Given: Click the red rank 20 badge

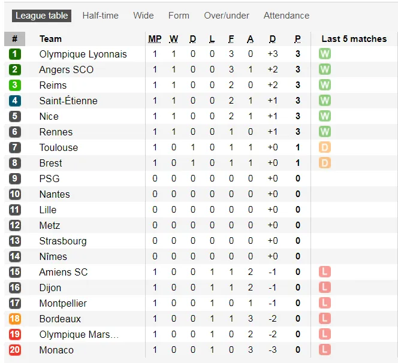Looking at the screenshot, I should pyautogui.click(x=15, y=350).
